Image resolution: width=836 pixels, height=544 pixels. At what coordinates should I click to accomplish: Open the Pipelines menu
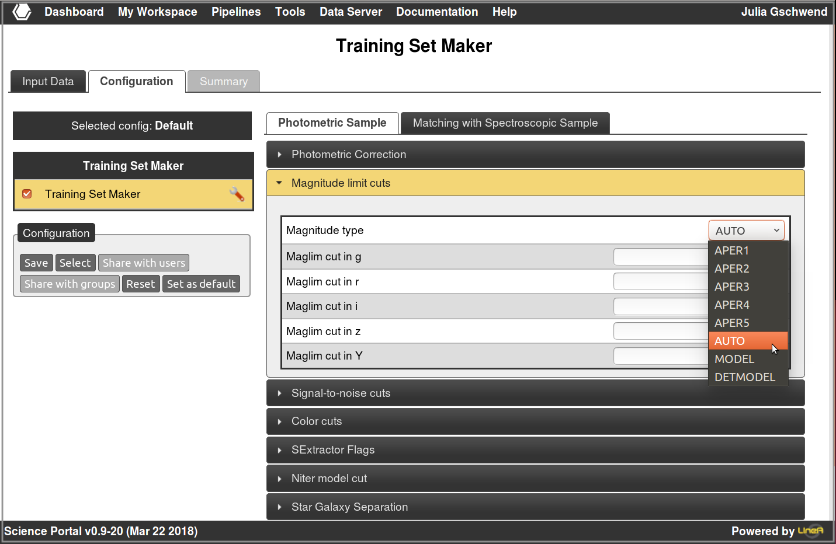pos(236,12)
